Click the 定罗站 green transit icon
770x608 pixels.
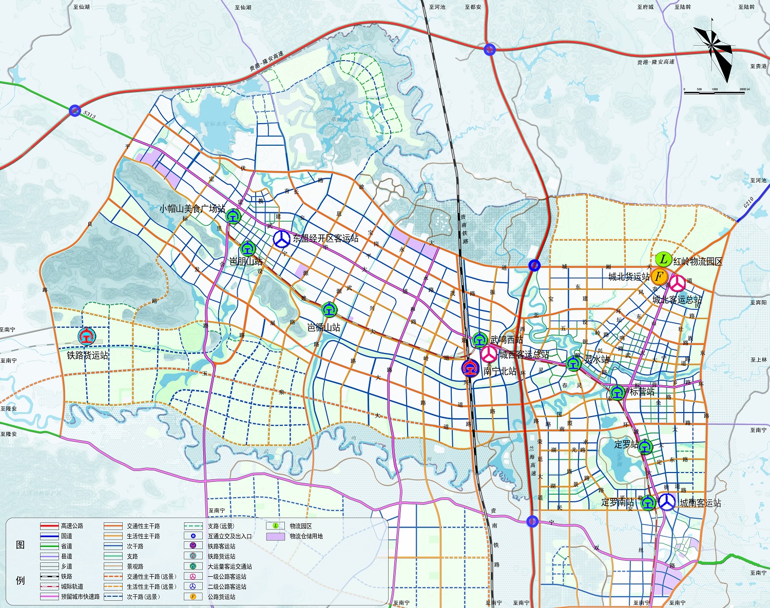click(645, 447)
